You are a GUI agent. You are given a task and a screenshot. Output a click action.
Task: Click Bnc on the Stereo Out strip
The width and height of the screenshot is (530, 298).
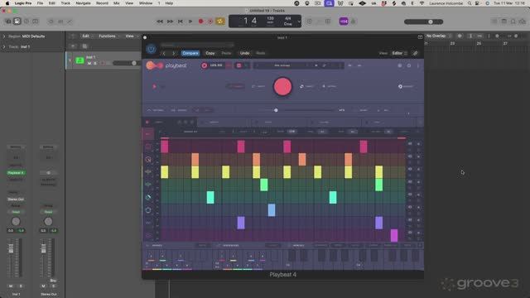coord(53,281)
